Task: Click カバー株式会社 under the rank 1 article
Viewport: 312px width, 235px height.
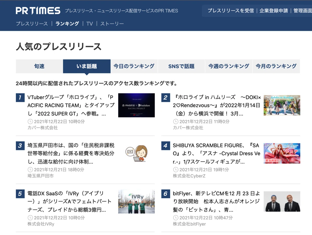Action: [x=42, y=128]
